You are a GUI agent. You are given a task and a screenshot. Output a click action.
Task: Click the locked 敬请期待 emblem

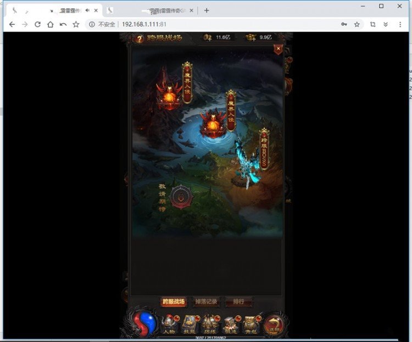pyautogui.click(x=181, y=197)
